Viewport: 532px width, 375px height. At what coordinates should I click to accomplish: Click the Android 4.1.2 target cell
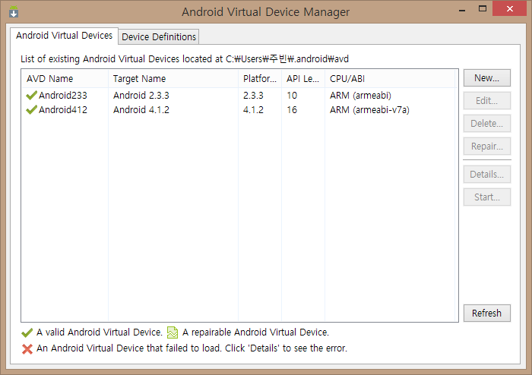tap(141, 110)
